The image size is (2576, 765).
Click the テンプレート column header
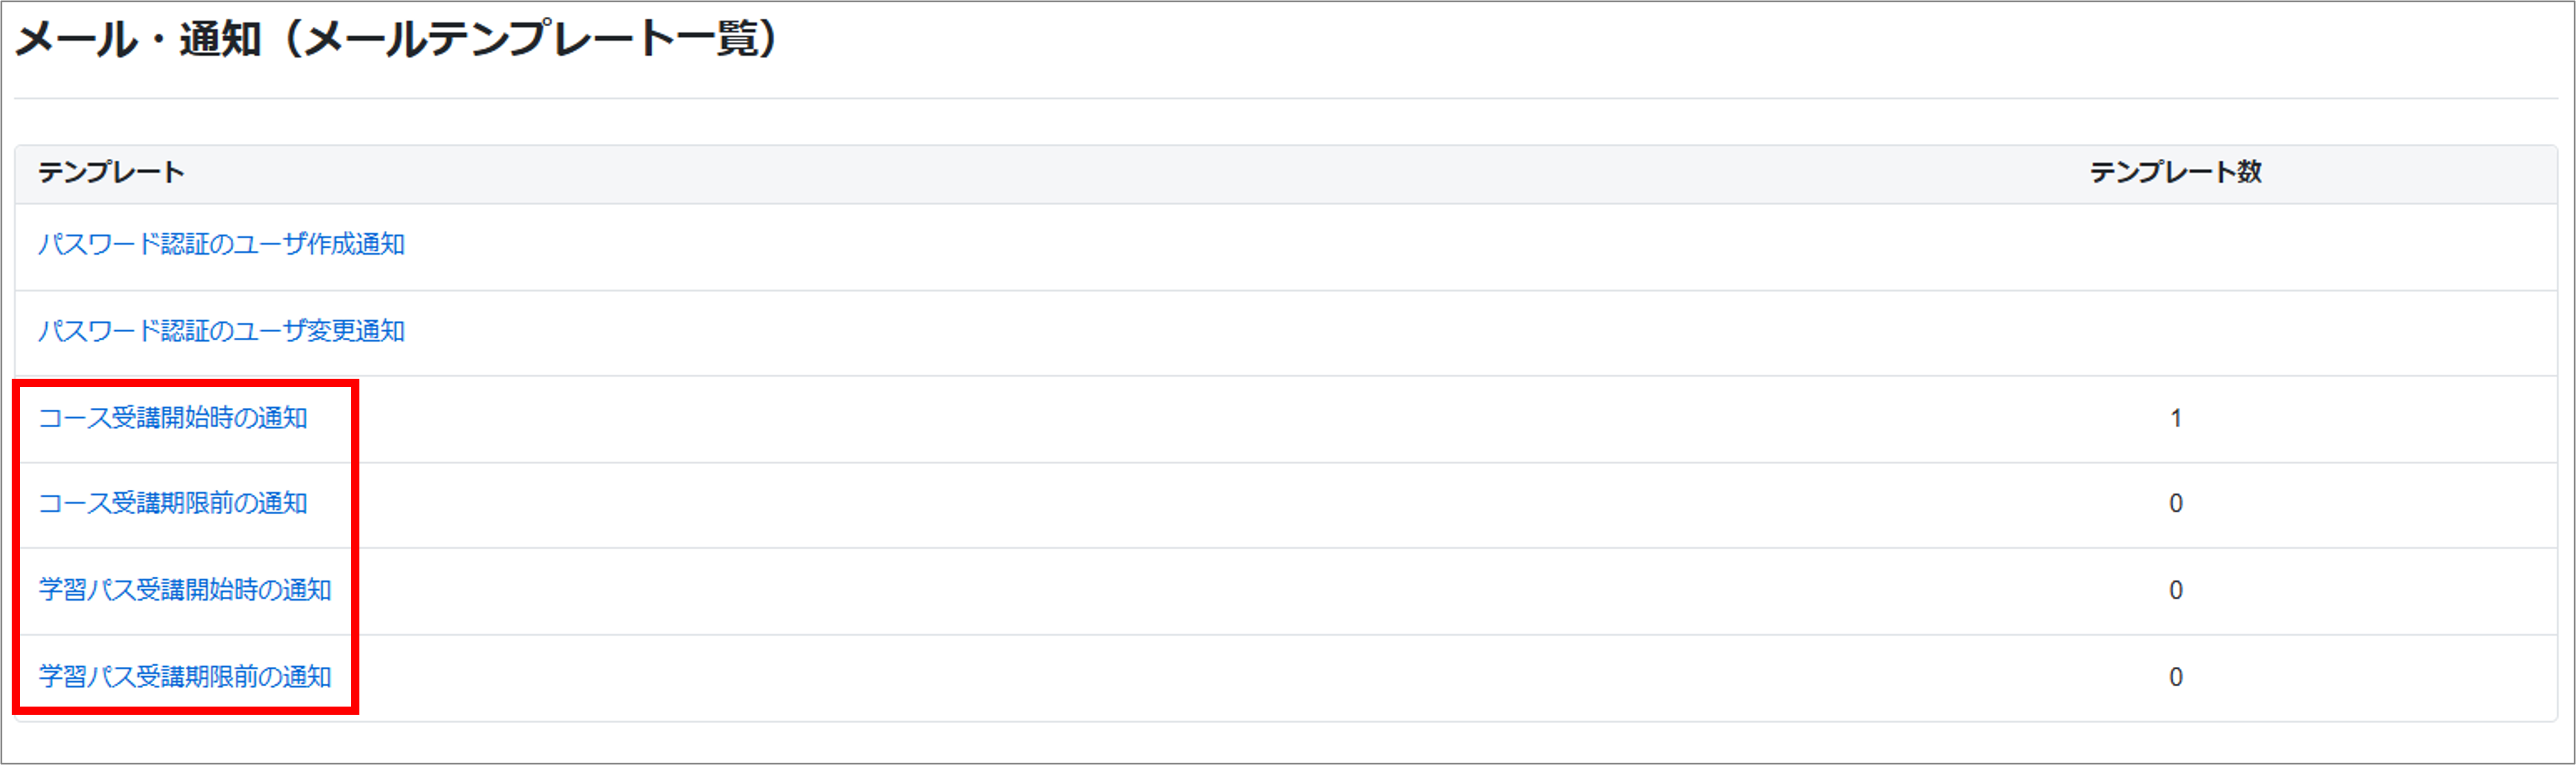pyautogui.click(x=111, y=173)
